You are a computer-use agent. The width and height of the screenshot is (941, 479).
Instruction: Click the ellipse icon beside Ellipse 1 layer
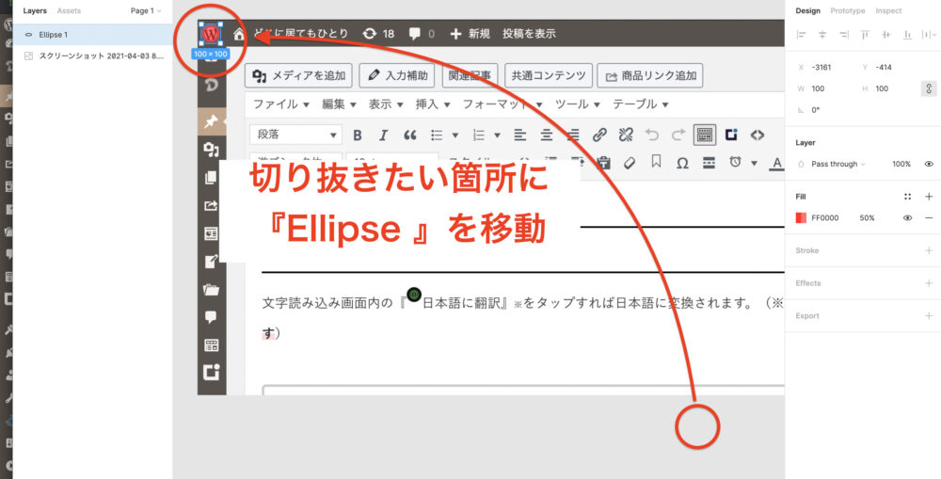pyautogui.click(x=28, y=35)
